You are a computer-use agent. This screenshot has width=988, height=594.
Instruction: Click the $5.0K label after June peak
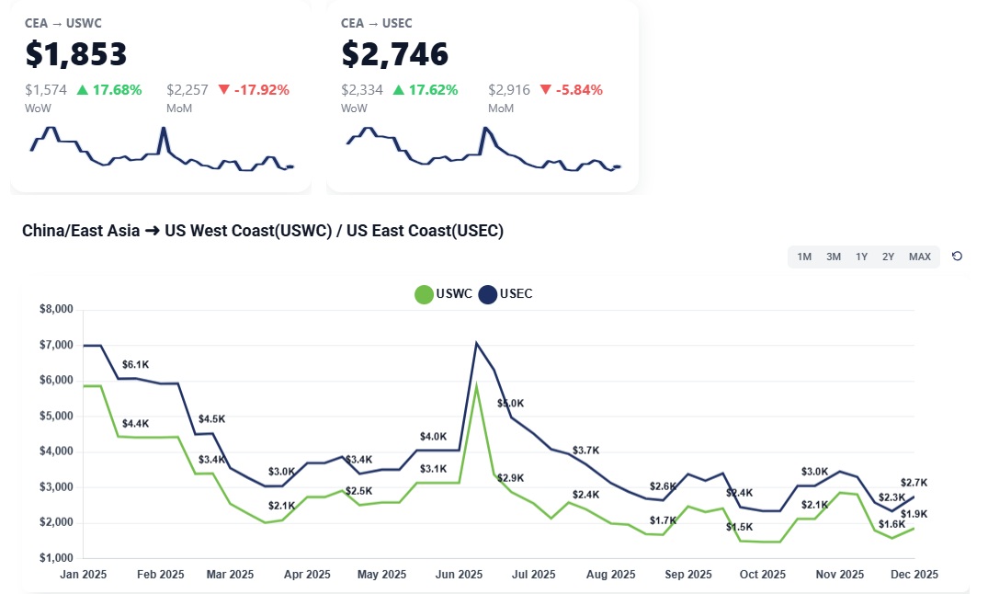[511, 404]
